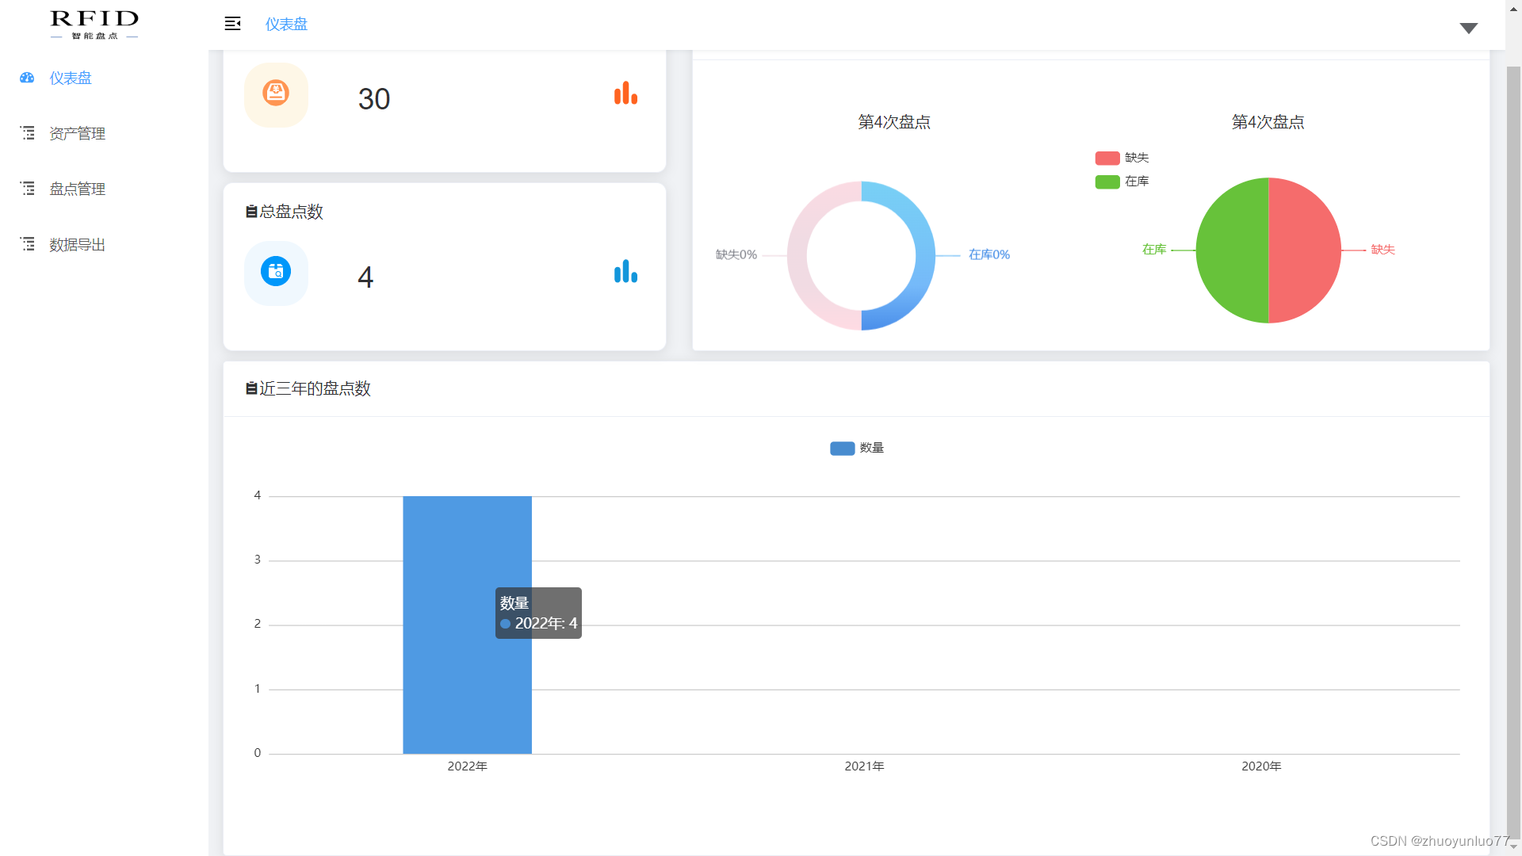
Task: Toggle the 缺失 legend in pie chart
Action: point(1121,158)
